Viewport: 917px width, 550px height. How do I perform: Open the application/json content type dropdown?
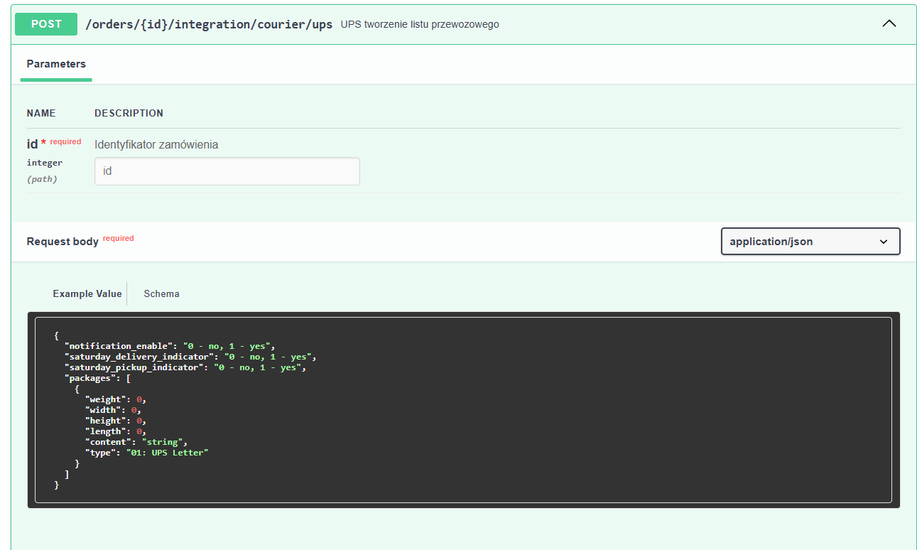click(810, 242)
